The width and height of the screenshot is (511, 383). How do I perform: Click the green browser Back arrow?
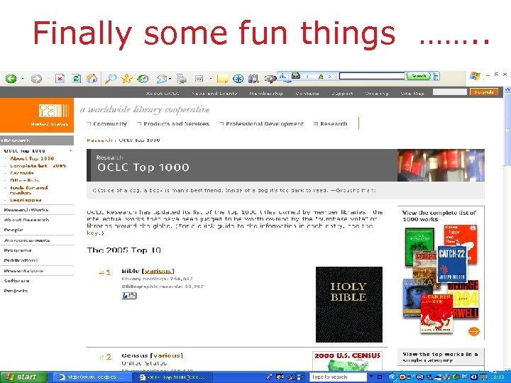(11, 79)
